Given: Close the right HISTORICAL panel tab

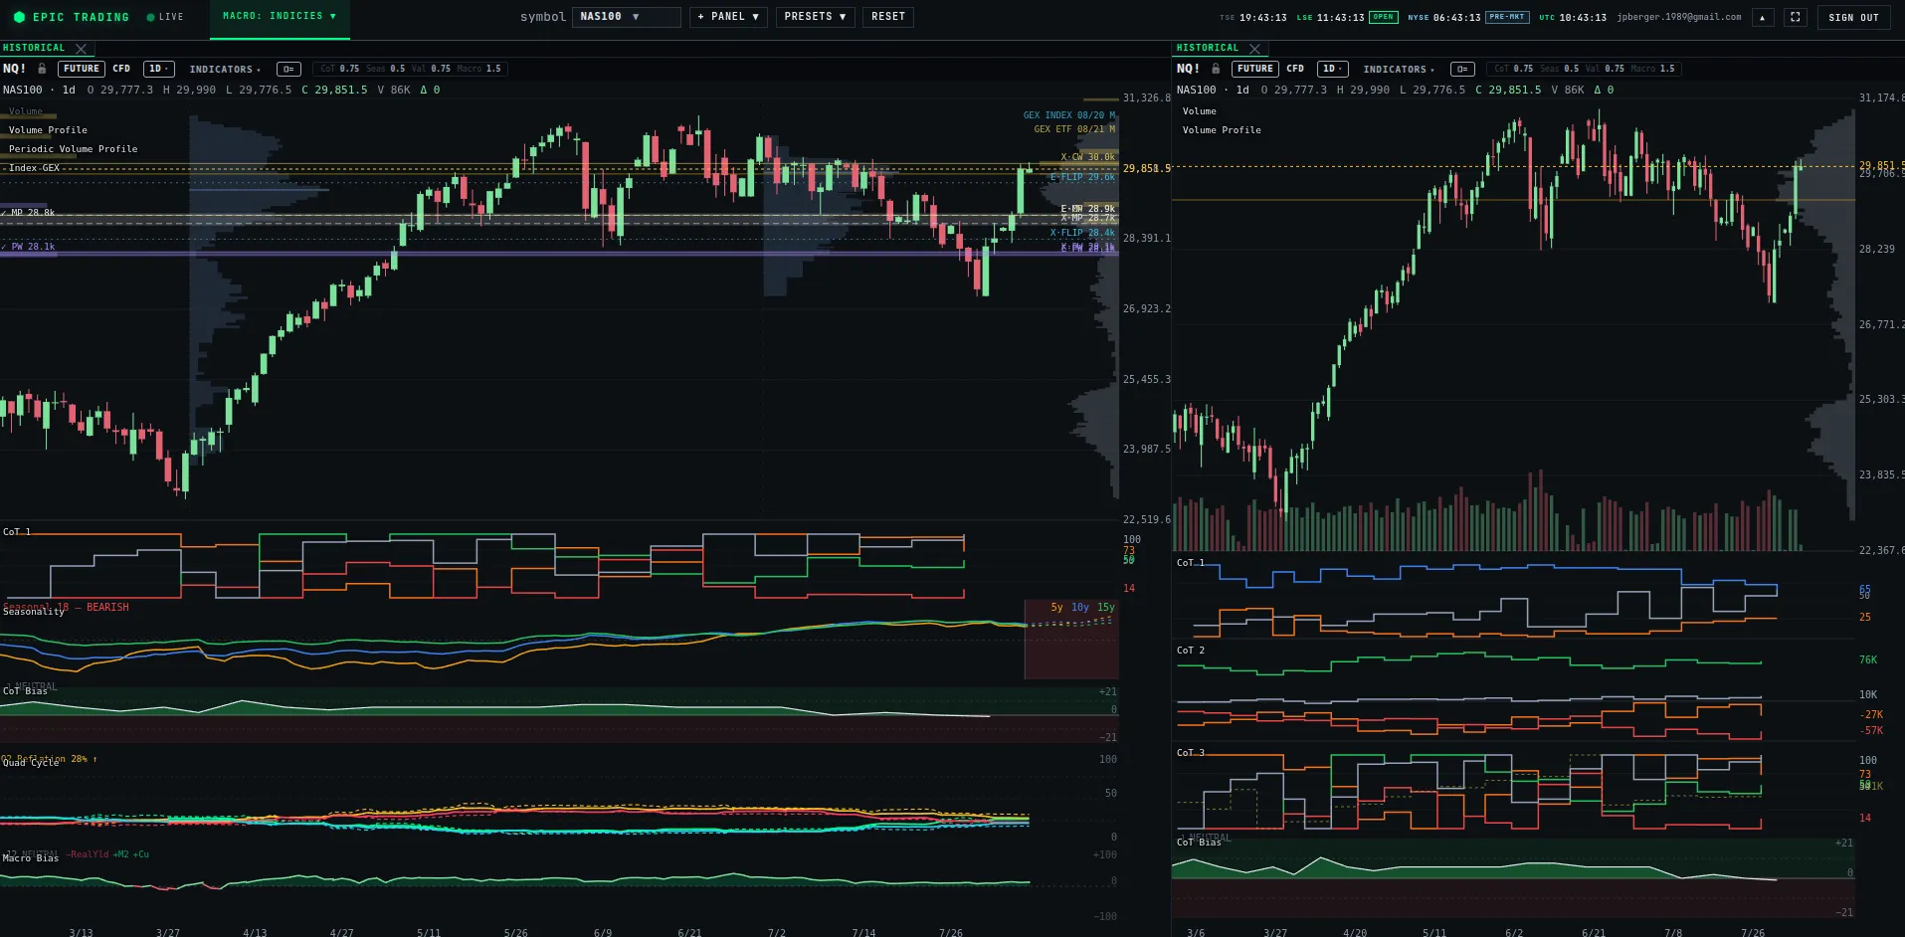Looking at the screenshot, I should pyautogui.click(x=1255, y=48).
